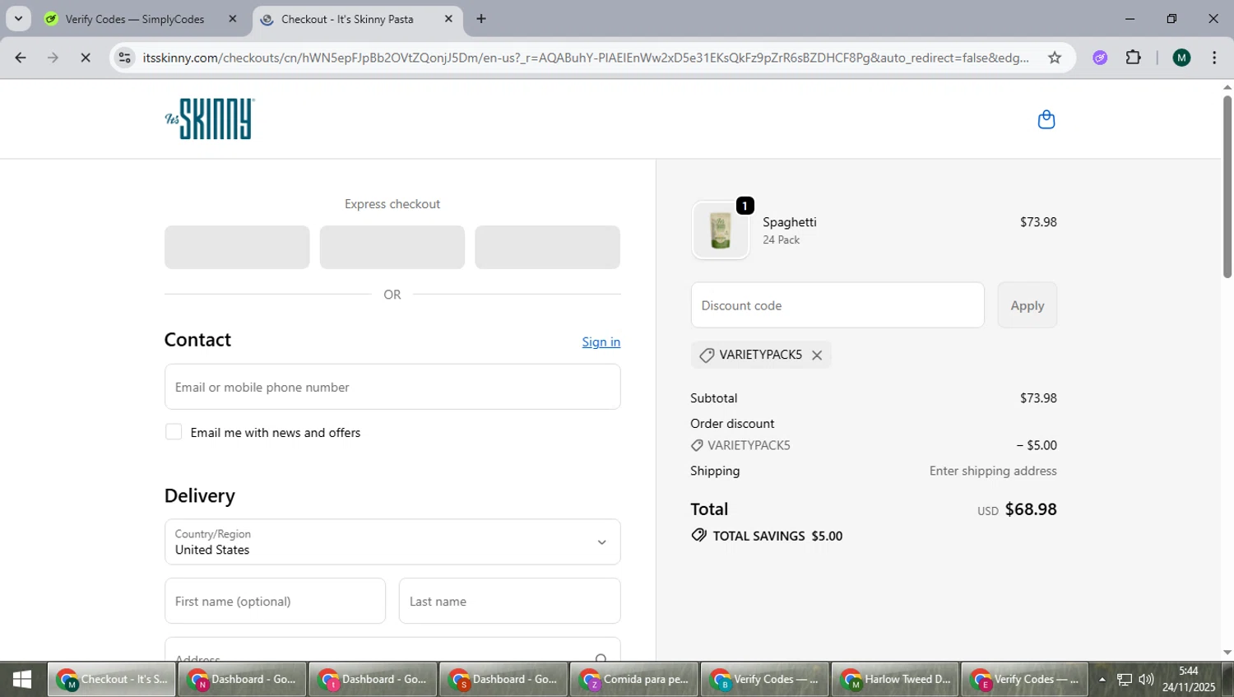Click the first express checkout button
Viewport: 1234px width, 697px height.
(x=237, y=247)
